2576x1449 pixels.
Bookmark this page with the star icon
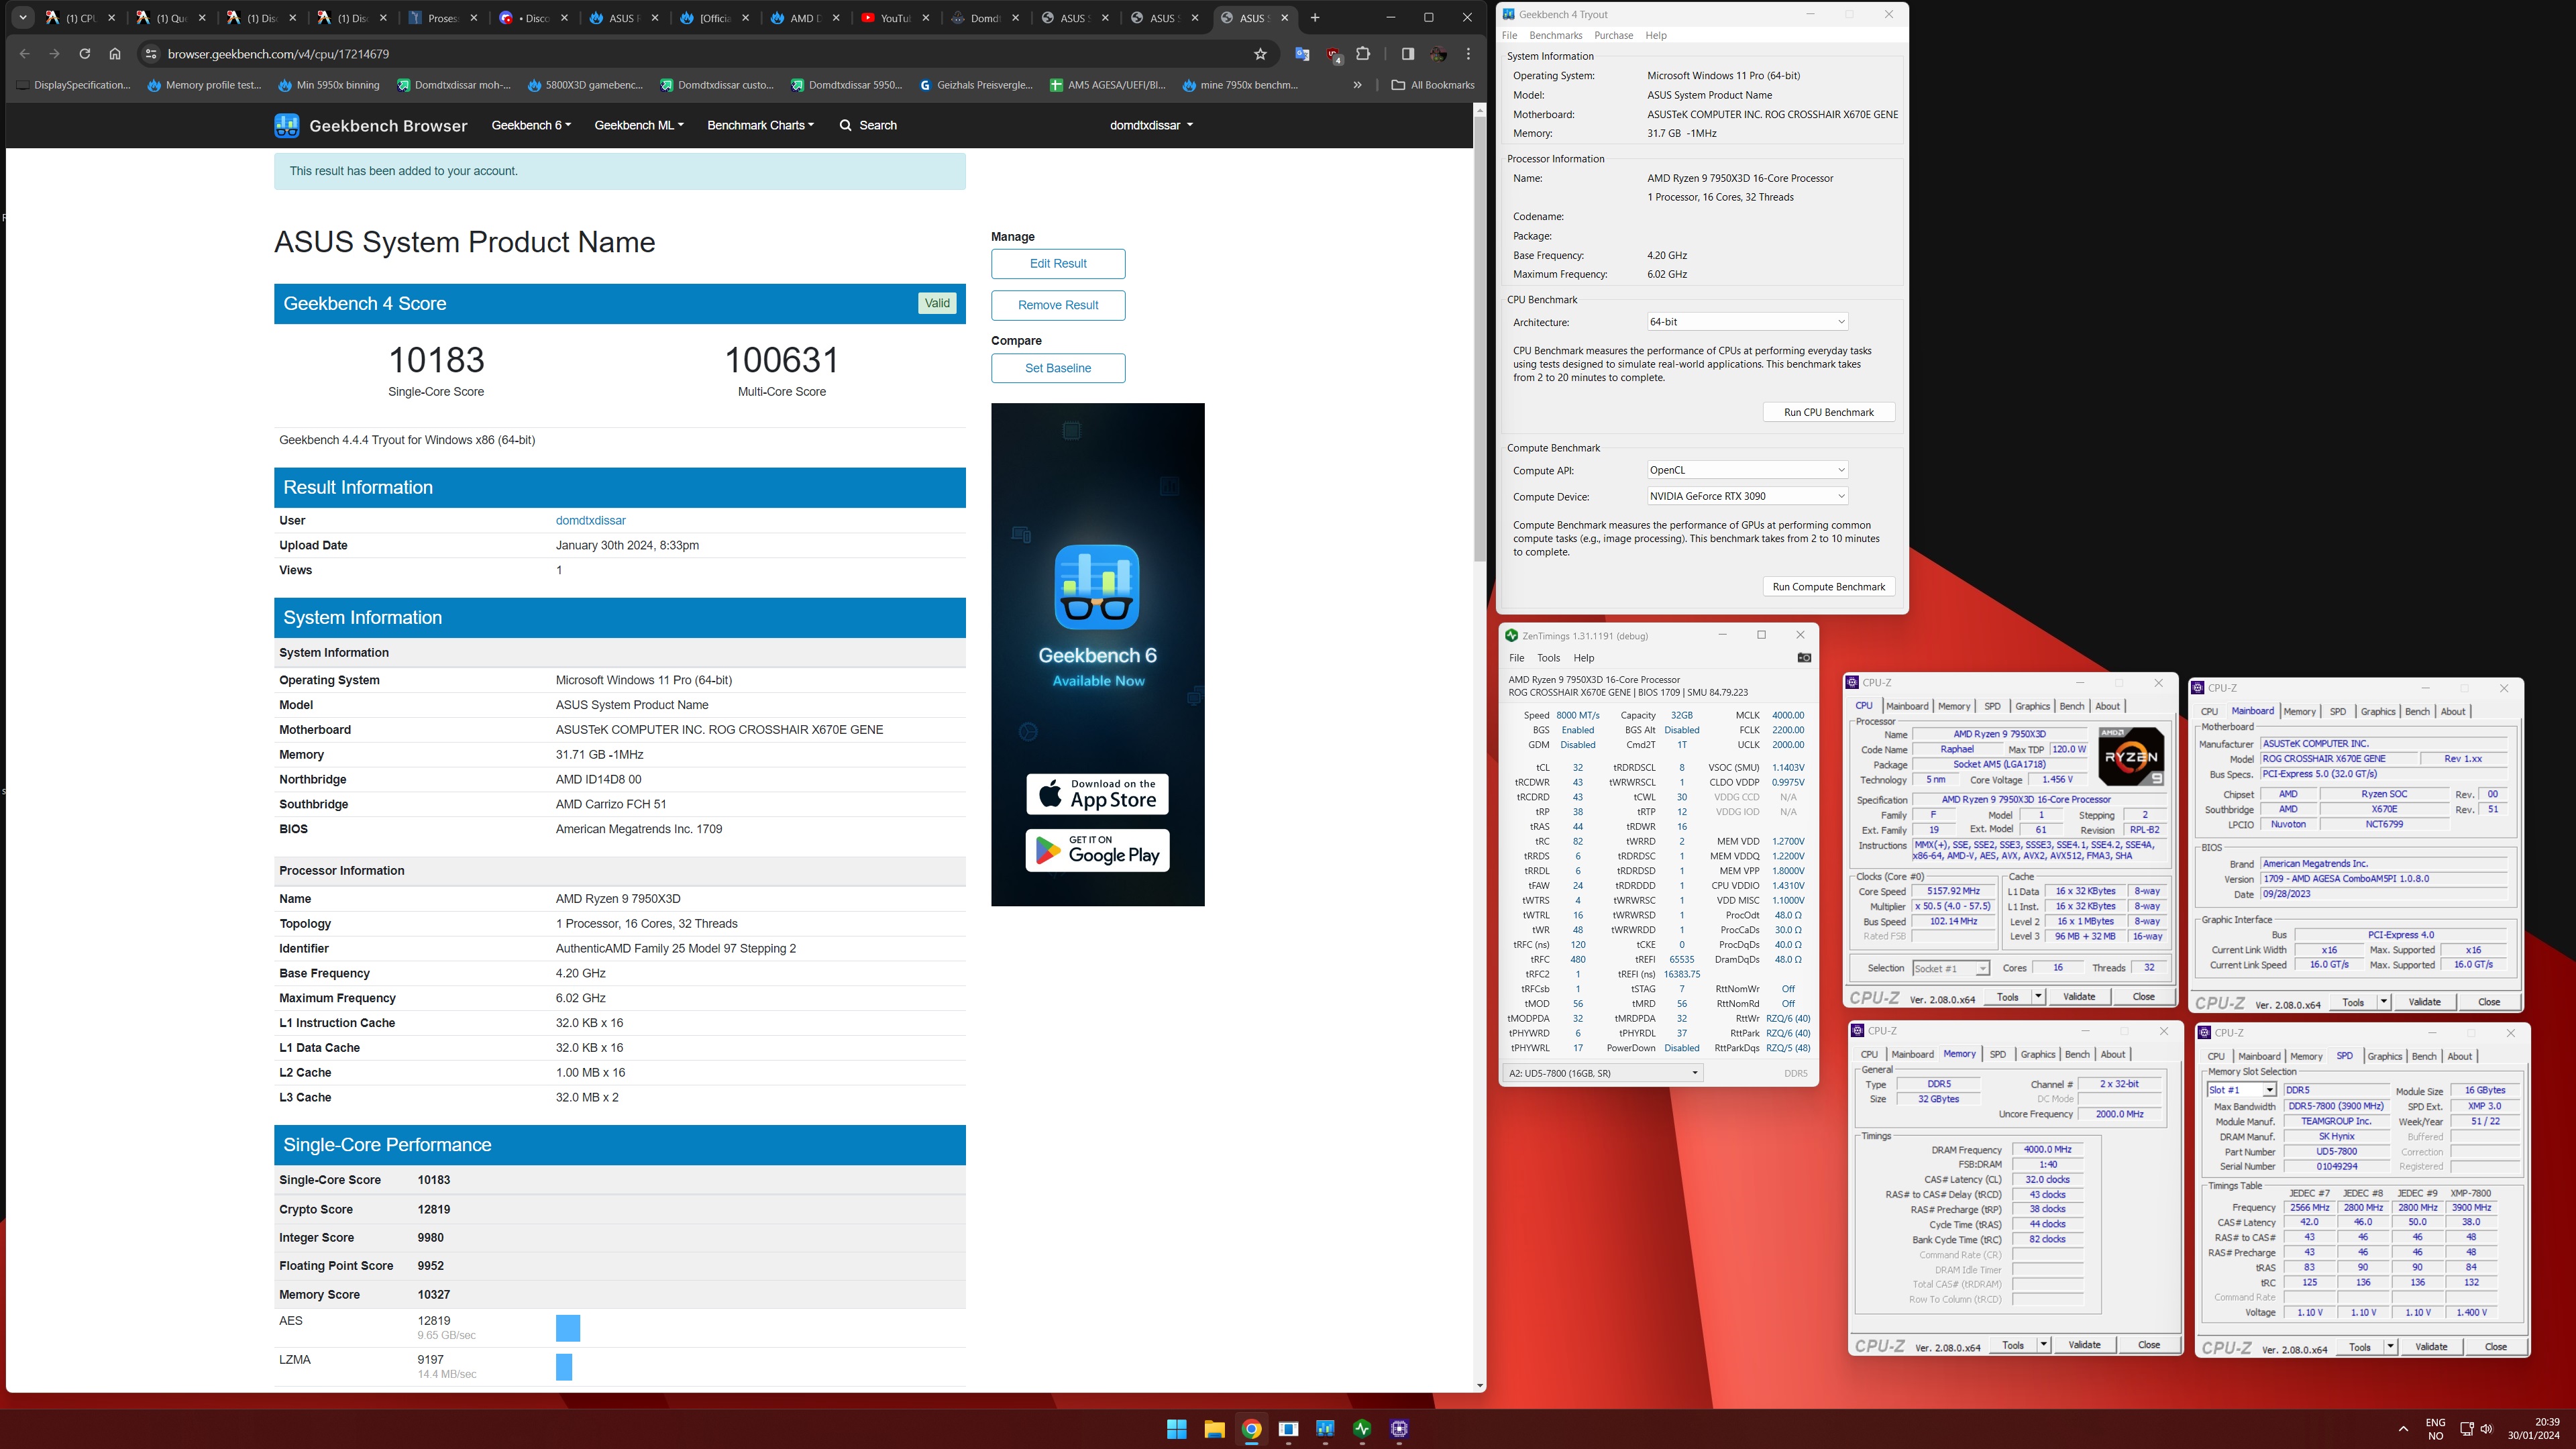[1260, 54]
